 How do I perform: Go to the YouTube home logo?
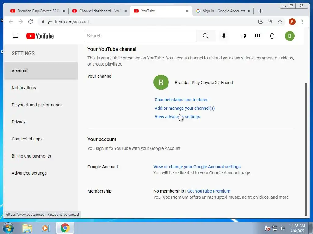[40, 36]
